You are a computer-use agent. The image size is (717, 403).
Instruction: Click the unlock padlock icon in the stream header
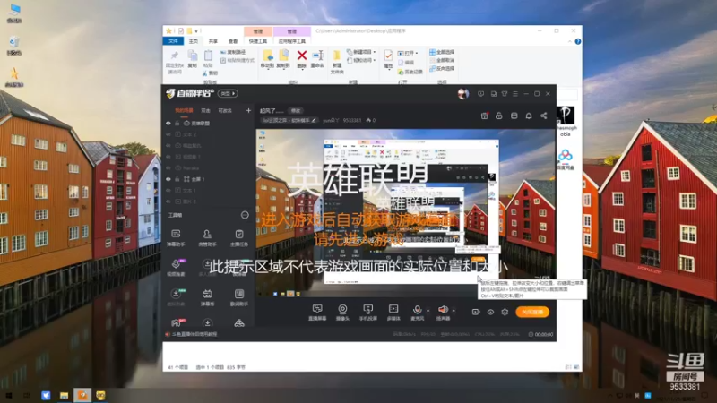499,116
